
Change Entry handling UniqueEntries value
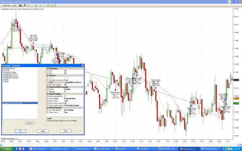[73, 98]
